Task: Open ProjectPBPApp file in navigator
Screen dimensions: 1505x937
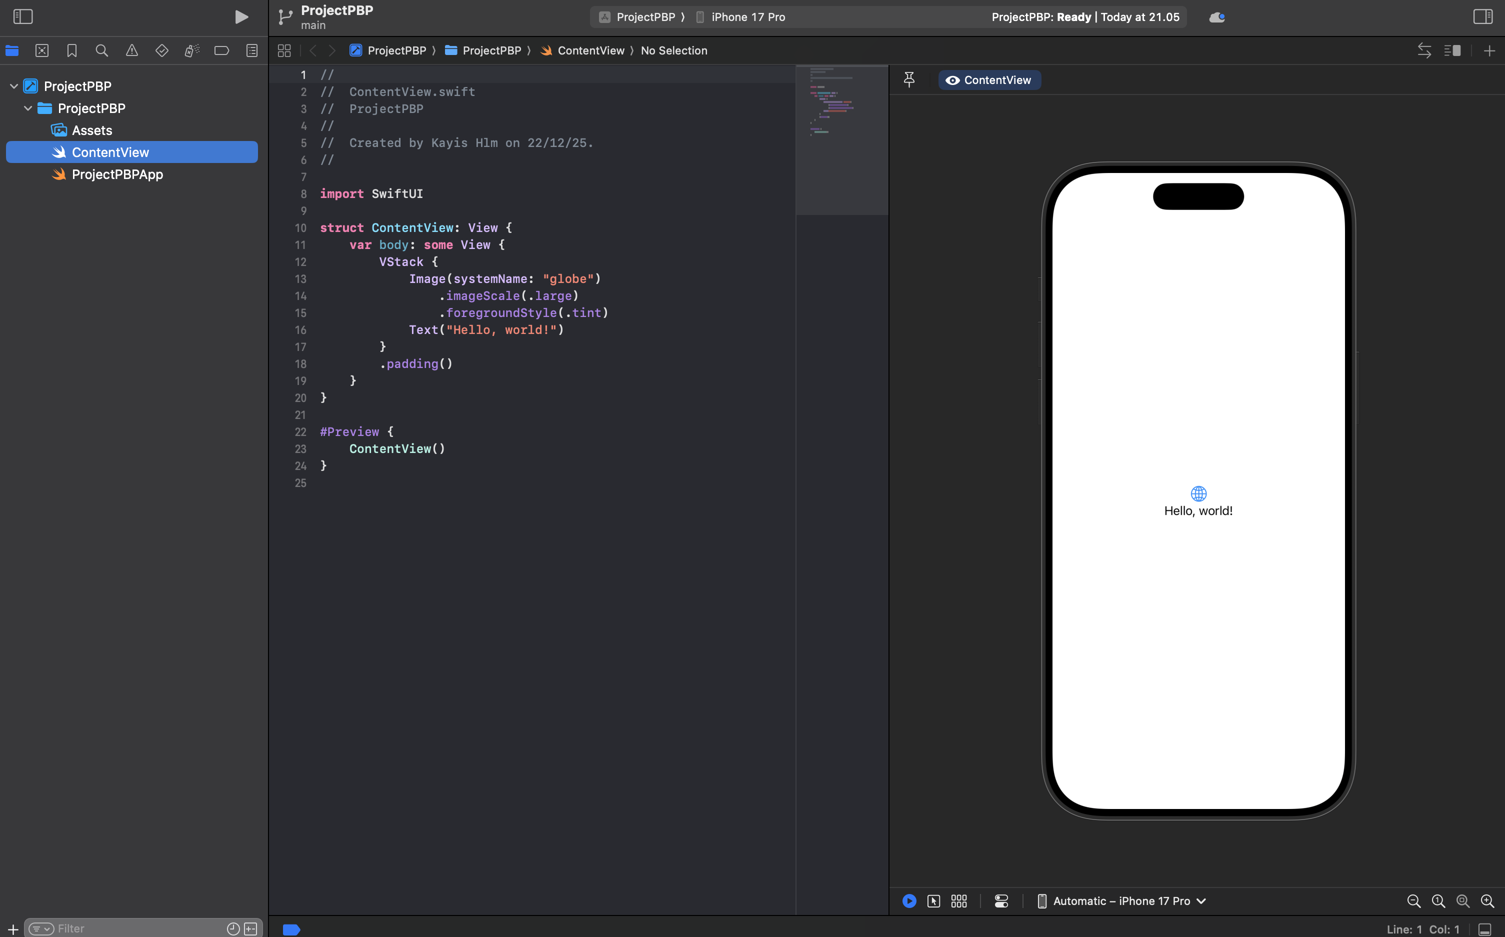Action: [x=117, y=174]
